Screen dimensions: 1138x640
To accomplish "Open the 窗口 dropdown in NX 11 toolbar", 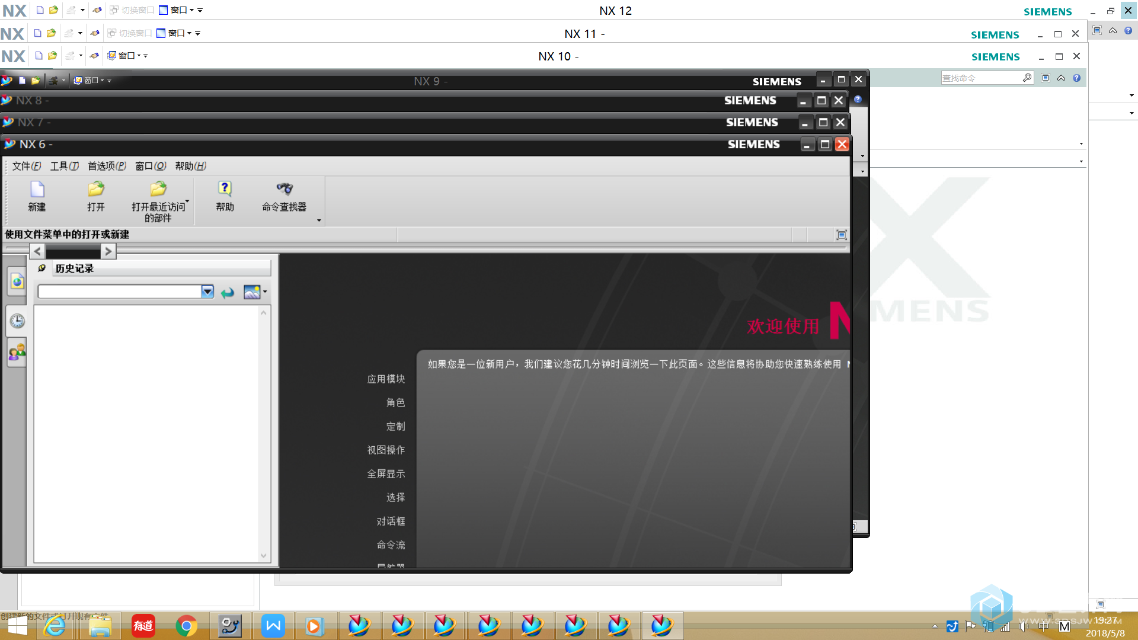I will pos(174,33).
